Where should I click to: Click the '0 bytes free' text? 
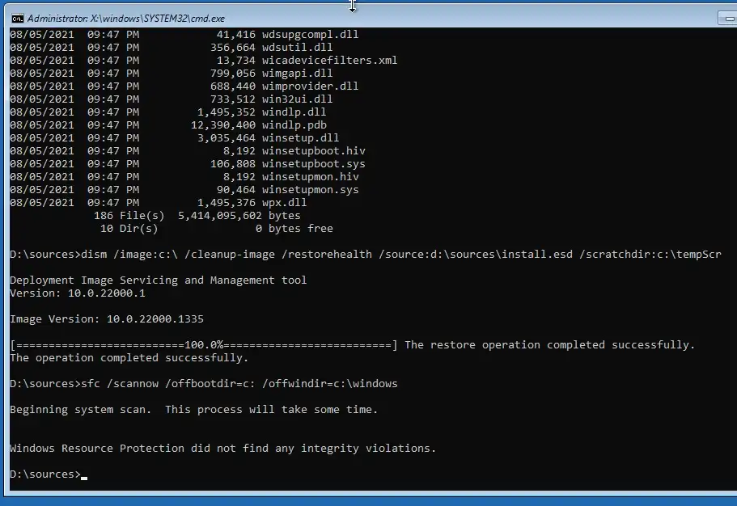pos(294,228)
